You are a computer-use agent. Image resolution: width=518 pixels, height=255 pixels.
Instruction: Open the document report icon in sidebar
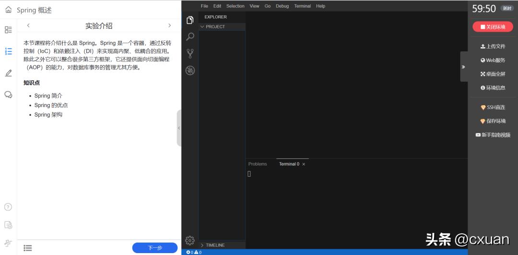click(x=8, y=225)
